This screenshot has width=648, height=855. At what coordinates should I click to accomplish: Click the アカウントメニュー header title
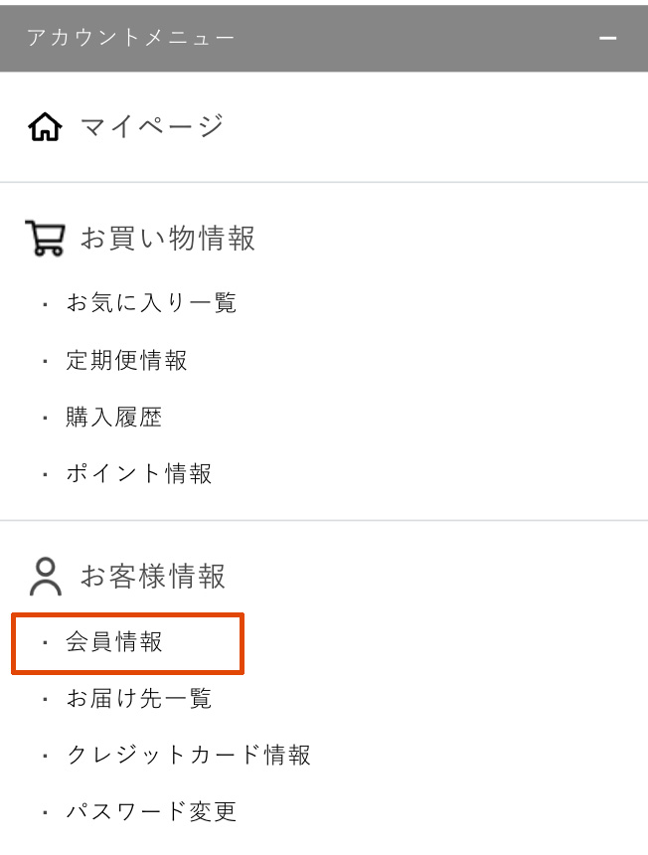click(x=130, y=39)
